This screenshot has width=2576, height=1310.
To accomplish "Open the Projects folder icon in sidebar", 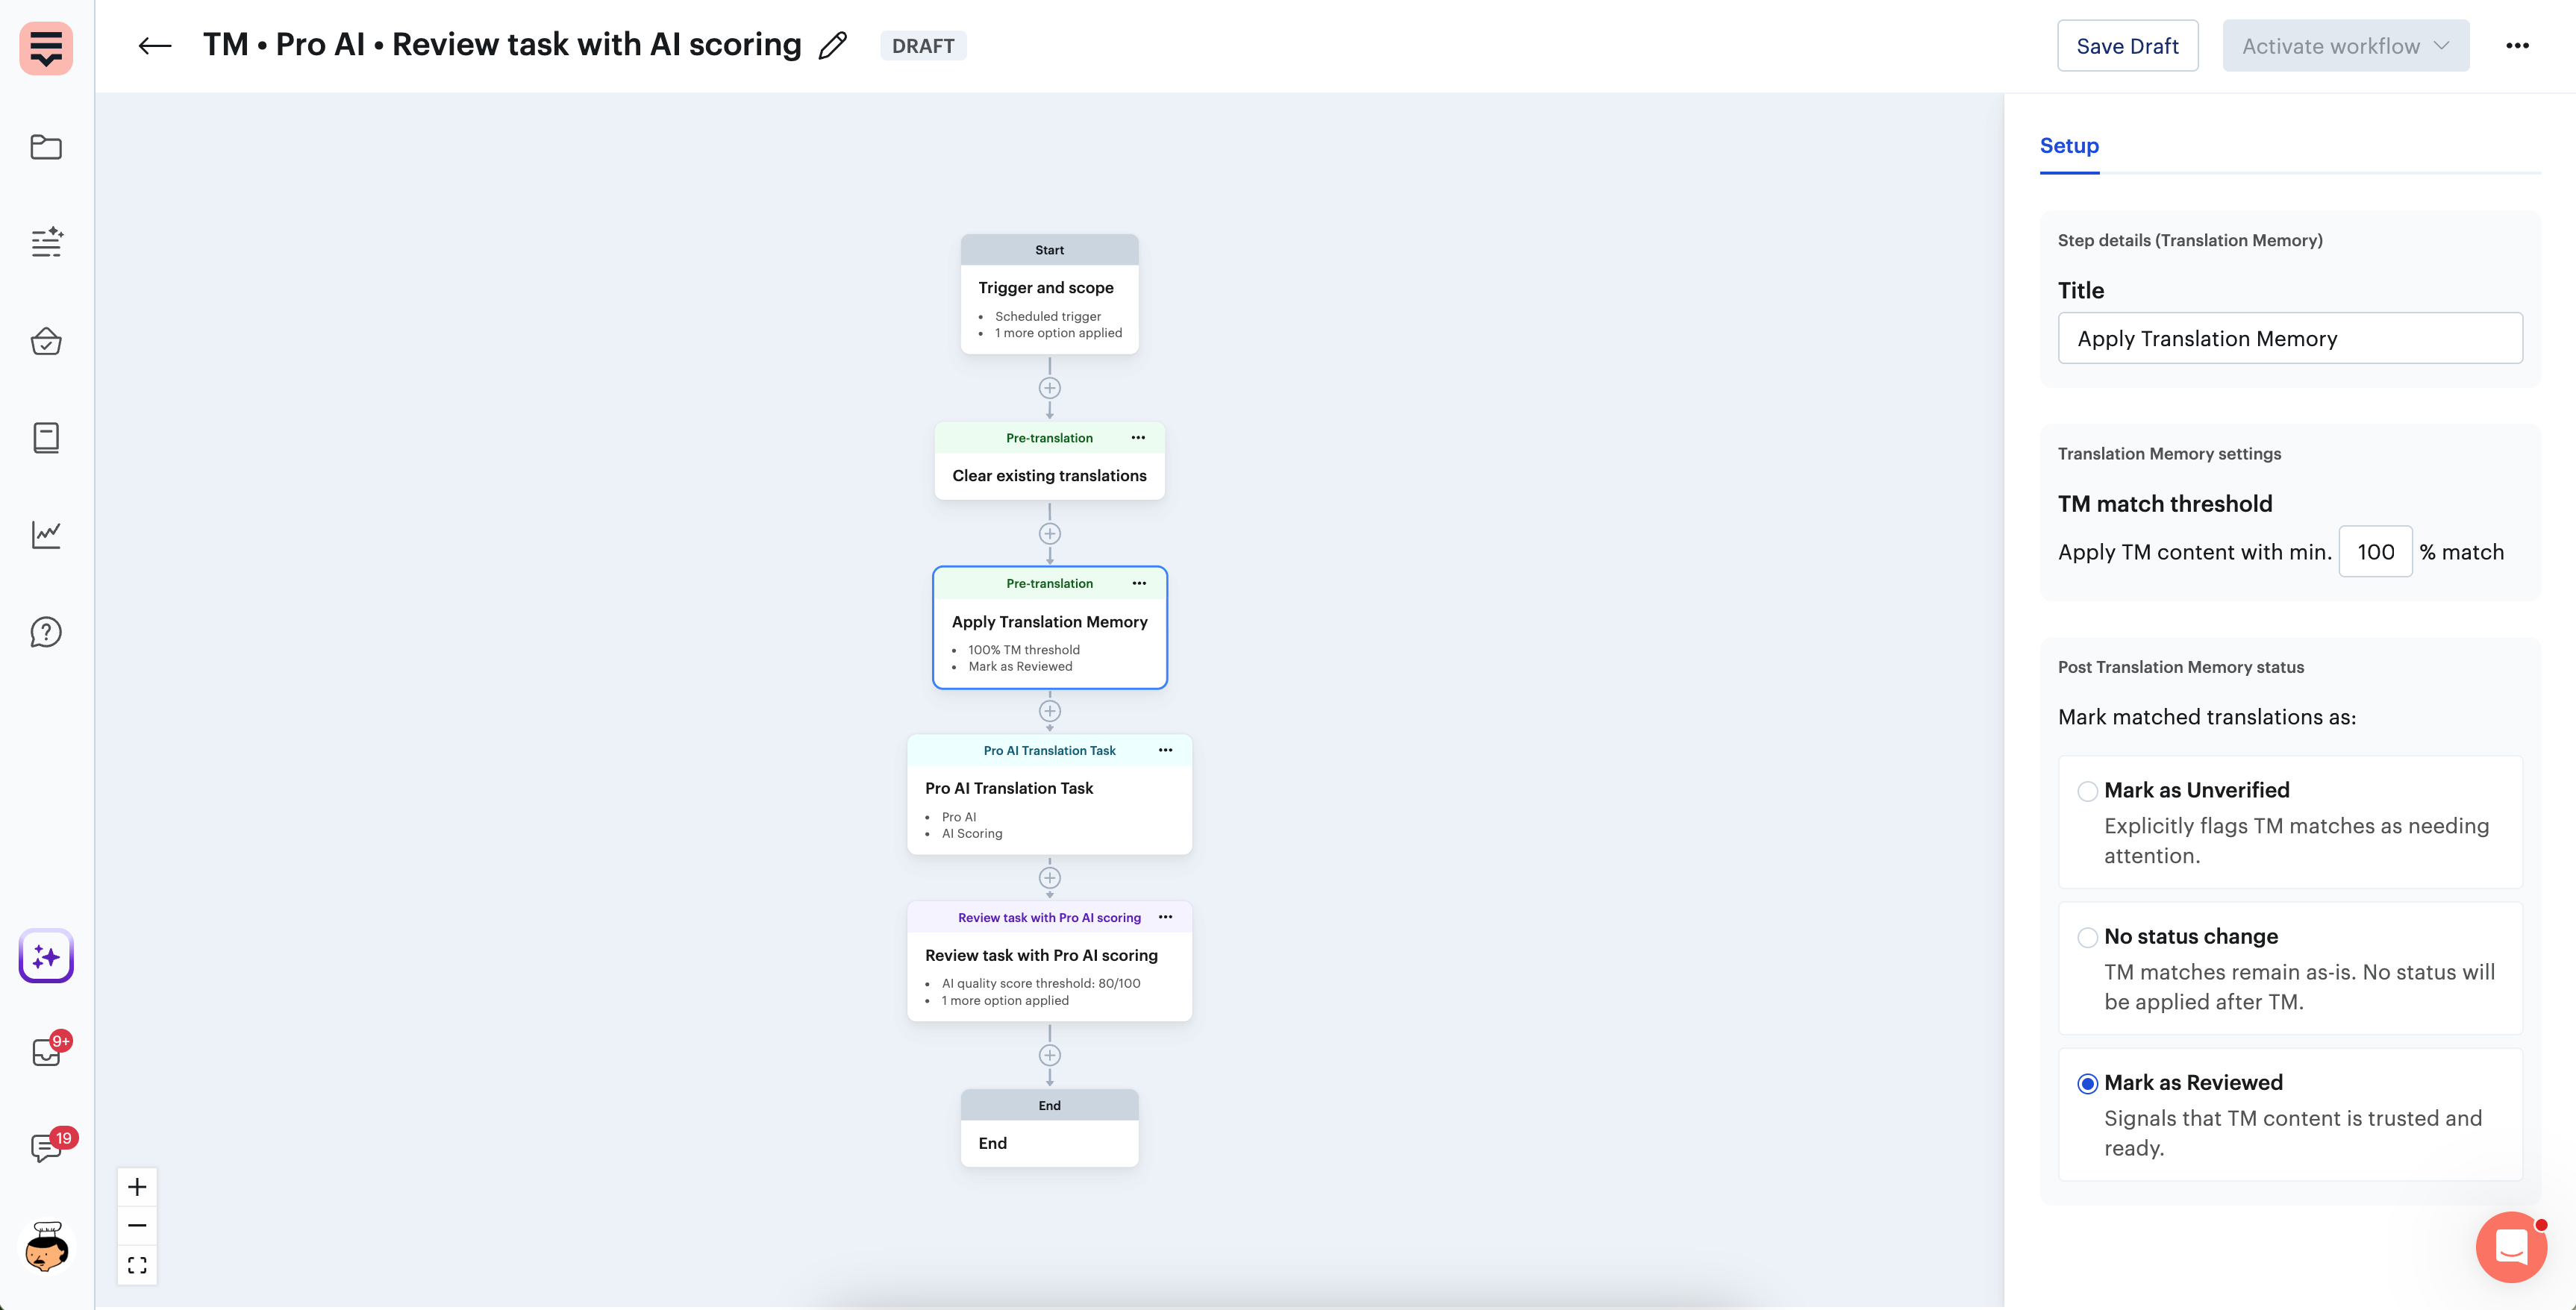I will [x=46, y=147].
